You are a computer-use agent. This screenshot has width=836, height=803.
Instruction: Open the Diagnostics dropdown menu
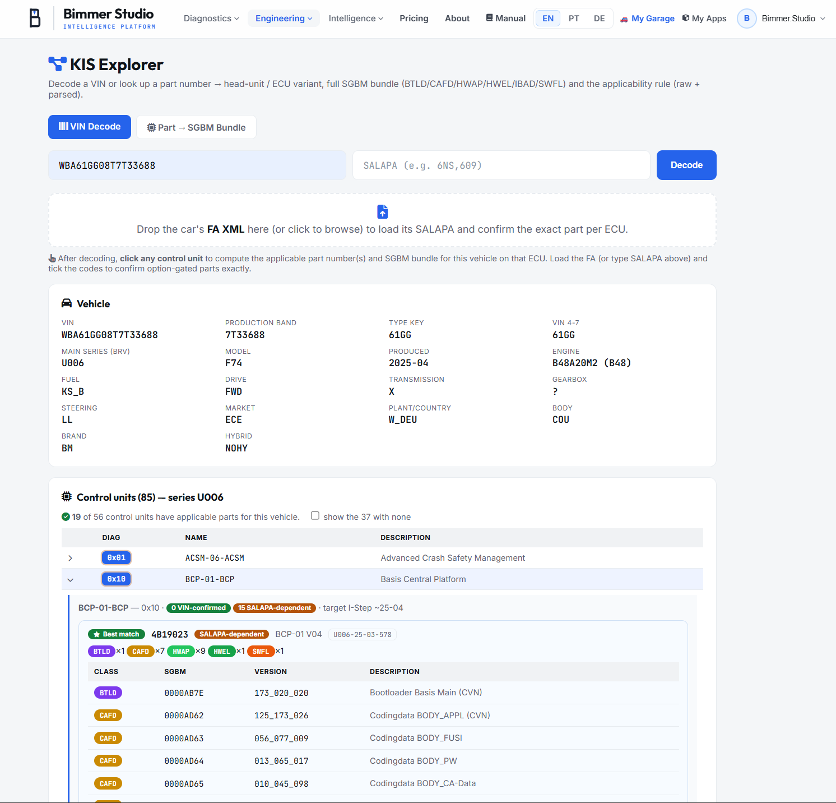coord(211,19)
